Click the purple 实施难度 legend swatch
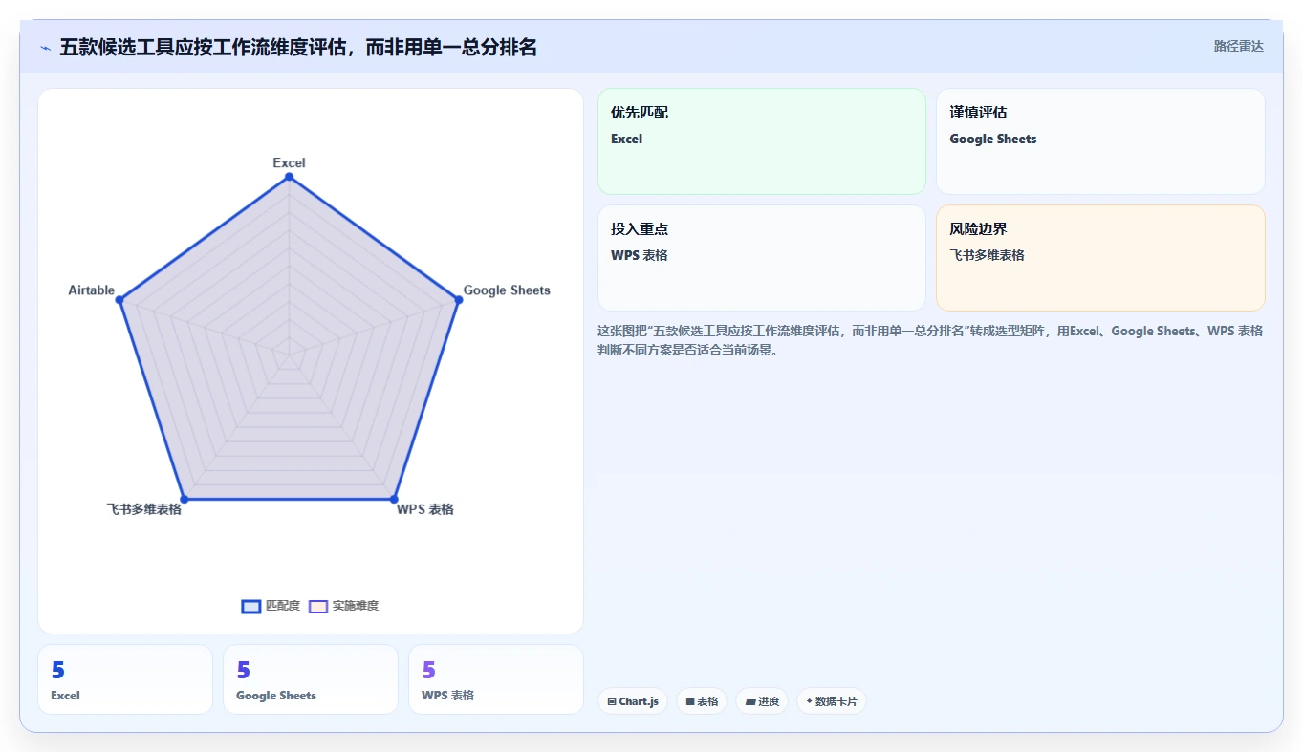1303x752 pixels. pos(318,606)
